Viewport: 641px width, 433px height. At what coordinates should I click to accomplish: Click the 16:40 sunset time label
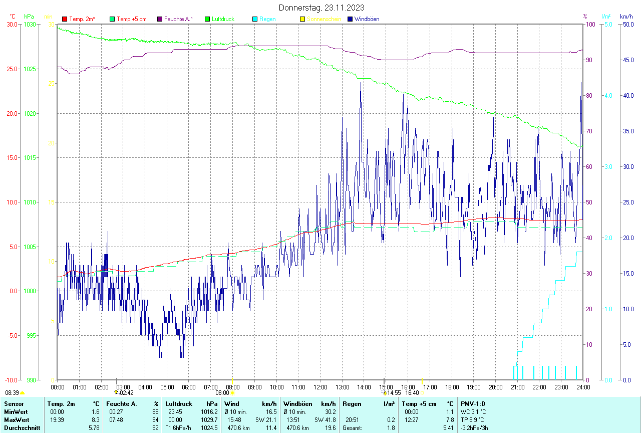(412, 393)
